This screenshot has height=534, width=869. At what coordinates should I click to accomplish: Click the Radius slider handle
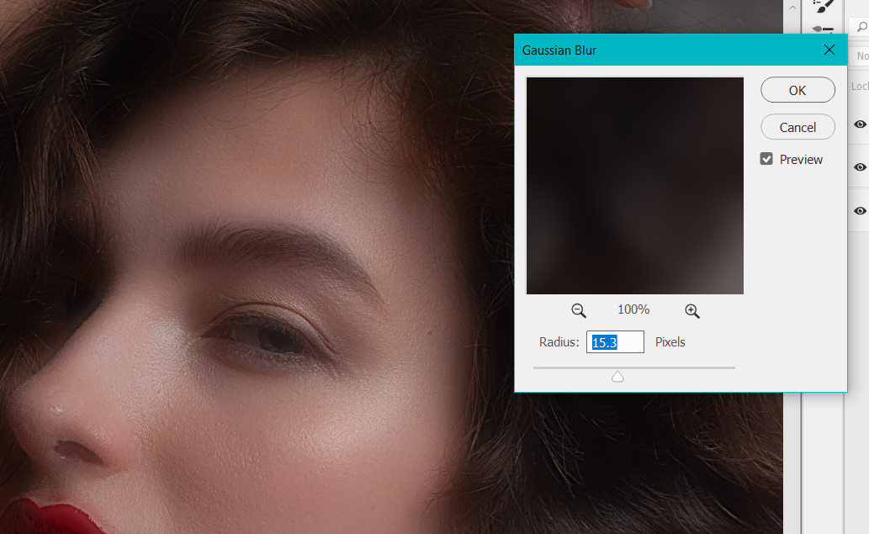(x=617, y=377)
